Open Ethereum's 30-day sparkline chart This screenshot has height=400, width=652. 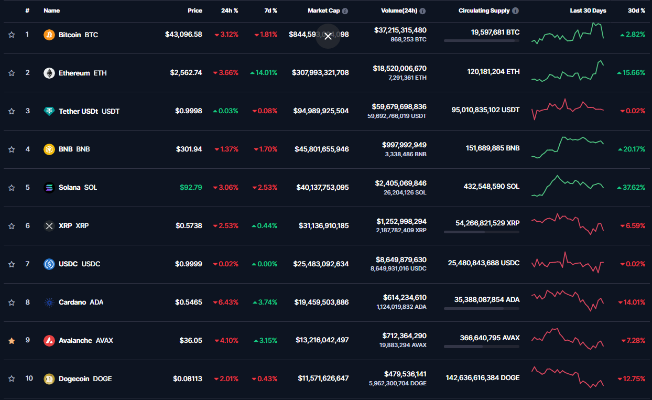click(x=568, y=71)
